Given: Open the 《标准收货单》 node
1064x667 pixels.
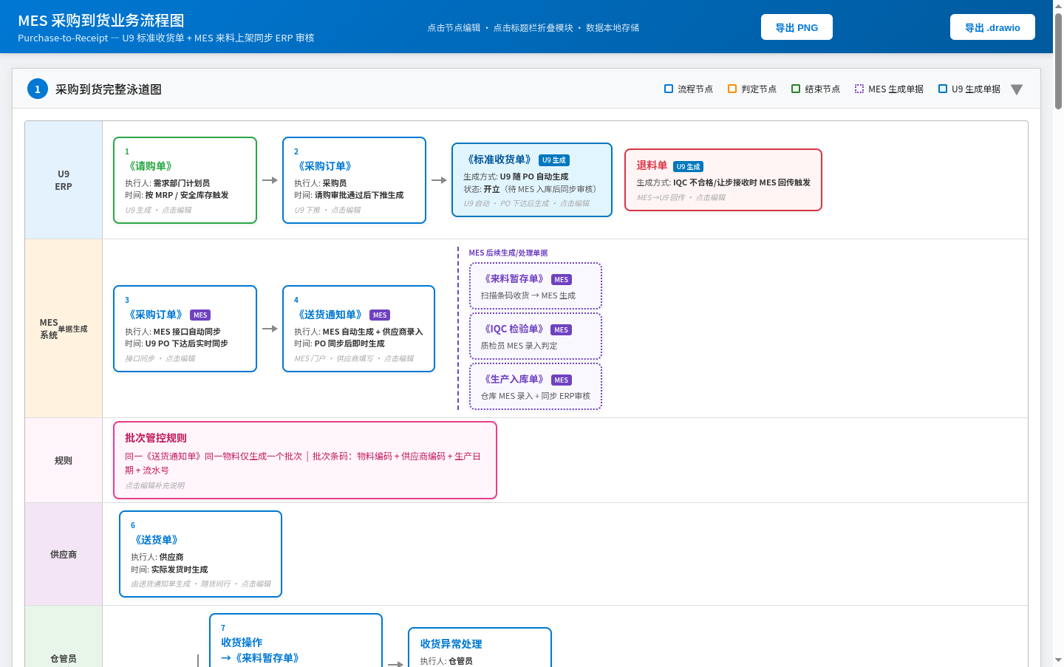Looking at the screenshot, I should pos(532,180).
